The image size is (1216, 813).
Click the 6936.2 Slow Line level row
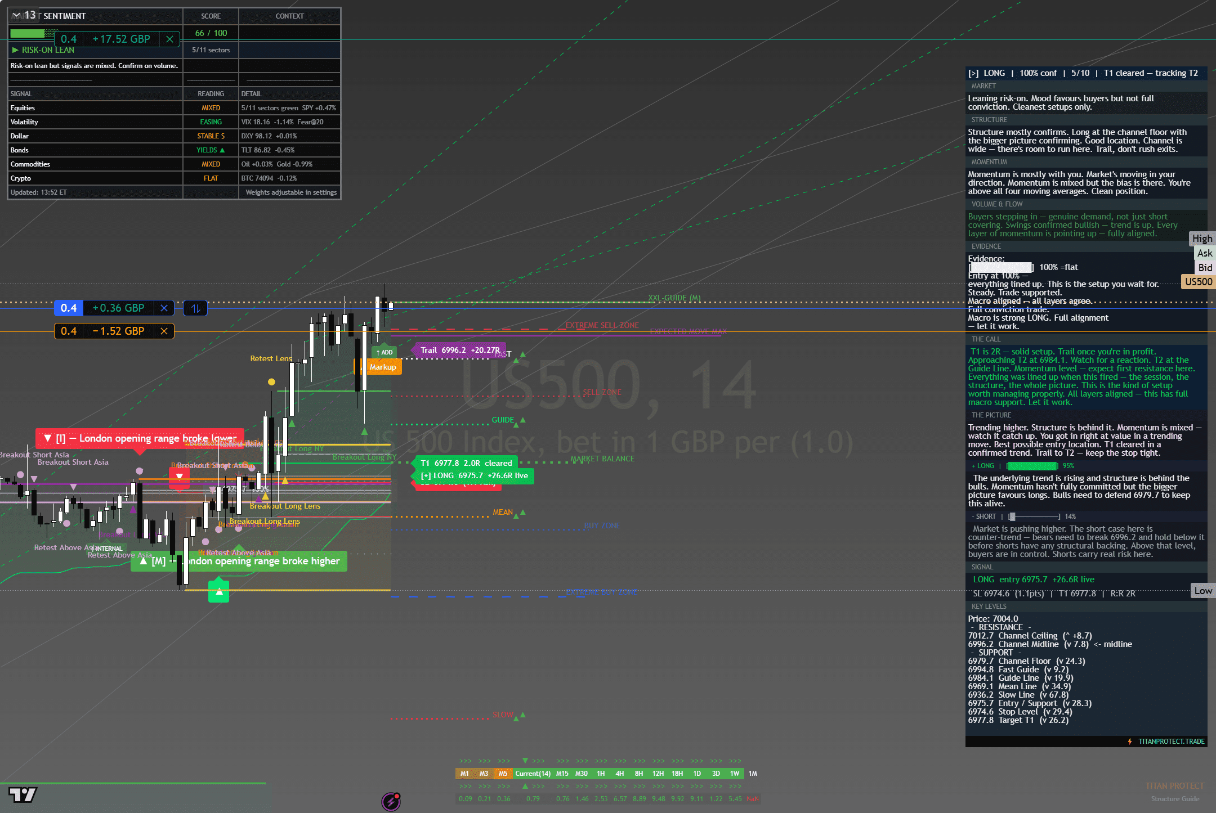1018,695
